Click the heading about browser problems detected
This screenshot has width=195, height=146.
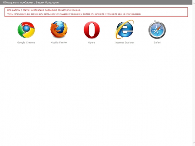[31, 3]
